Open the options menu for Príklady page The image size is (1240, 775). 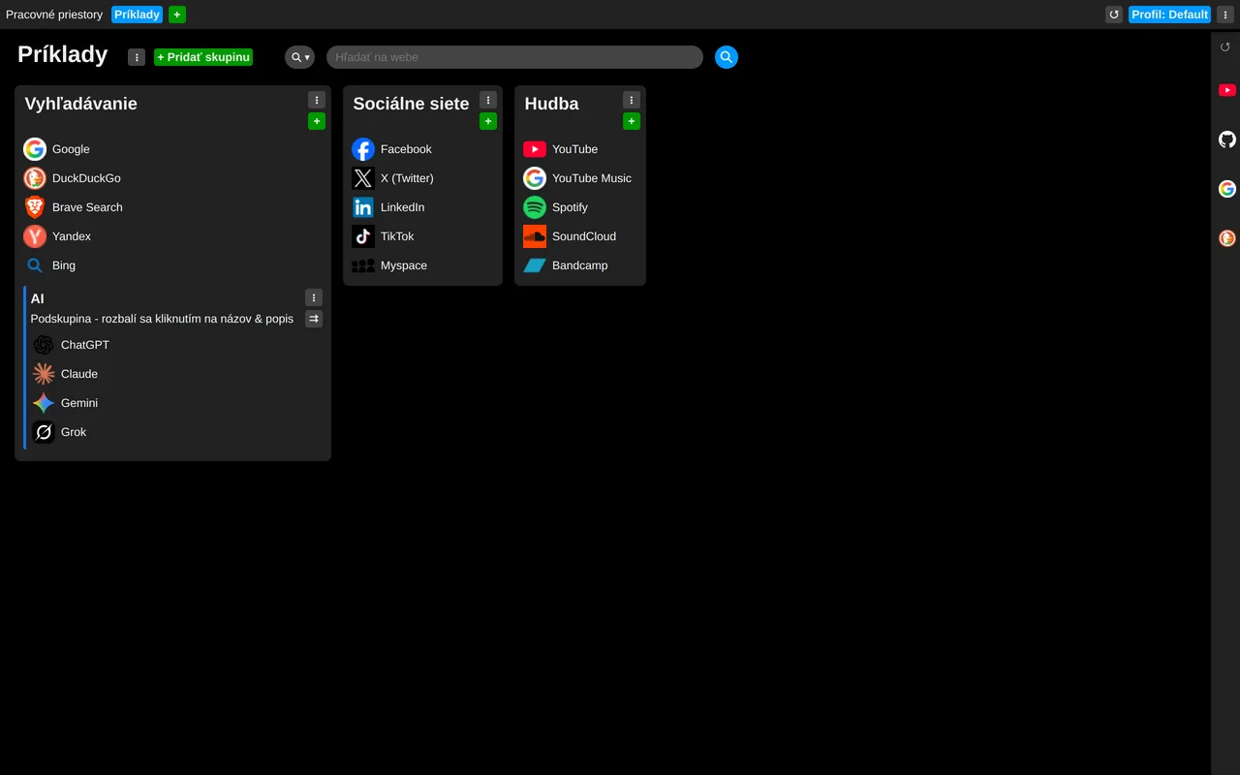(137, 57)
